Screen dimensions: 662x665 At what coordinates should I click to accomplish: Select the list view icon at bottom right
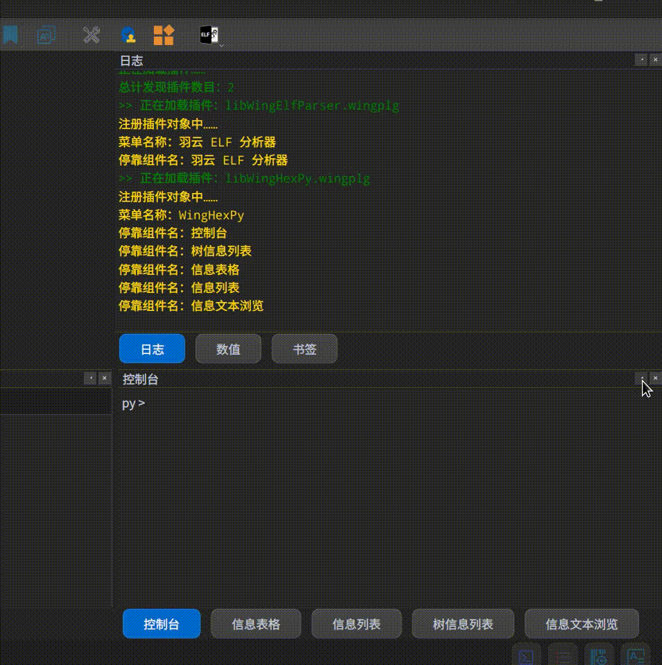point(562,656)
